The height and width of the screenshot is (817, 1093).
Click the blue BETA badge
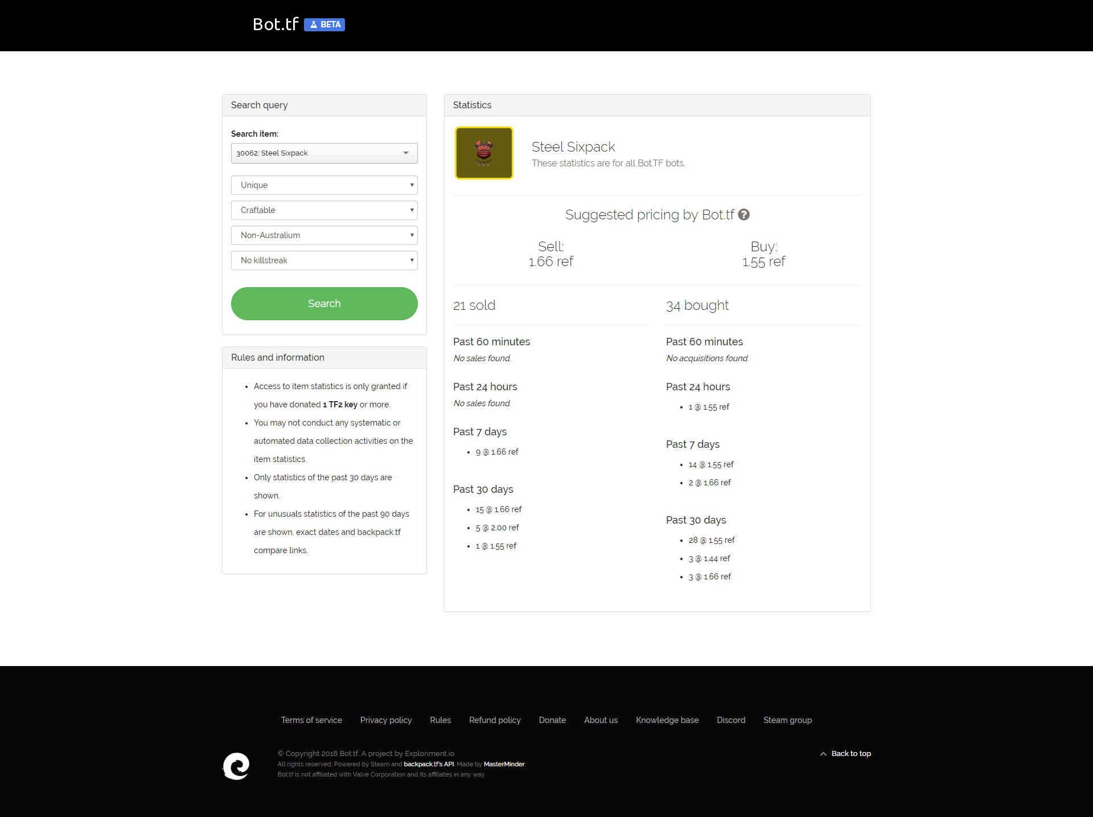(x=324, y=24)
